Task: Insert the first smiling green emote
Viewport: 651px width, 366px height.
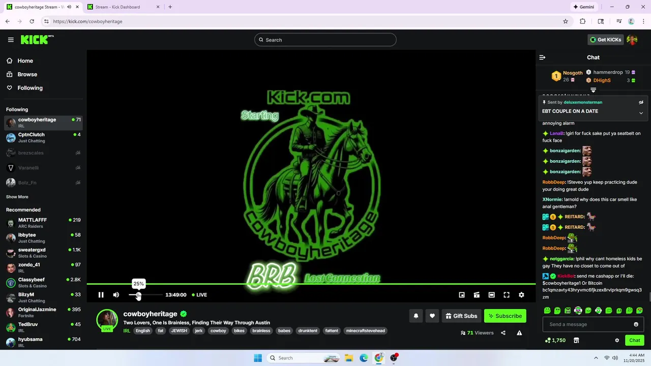Action: (547, 311)
